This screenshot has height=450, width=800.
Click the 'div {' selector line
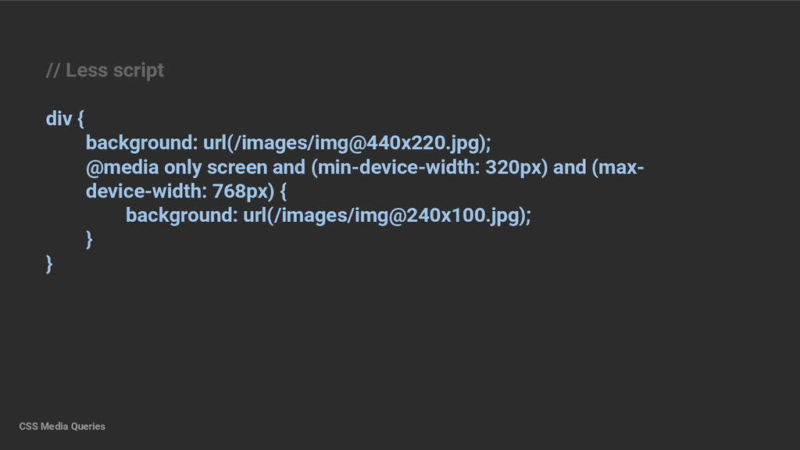[65, 119]
